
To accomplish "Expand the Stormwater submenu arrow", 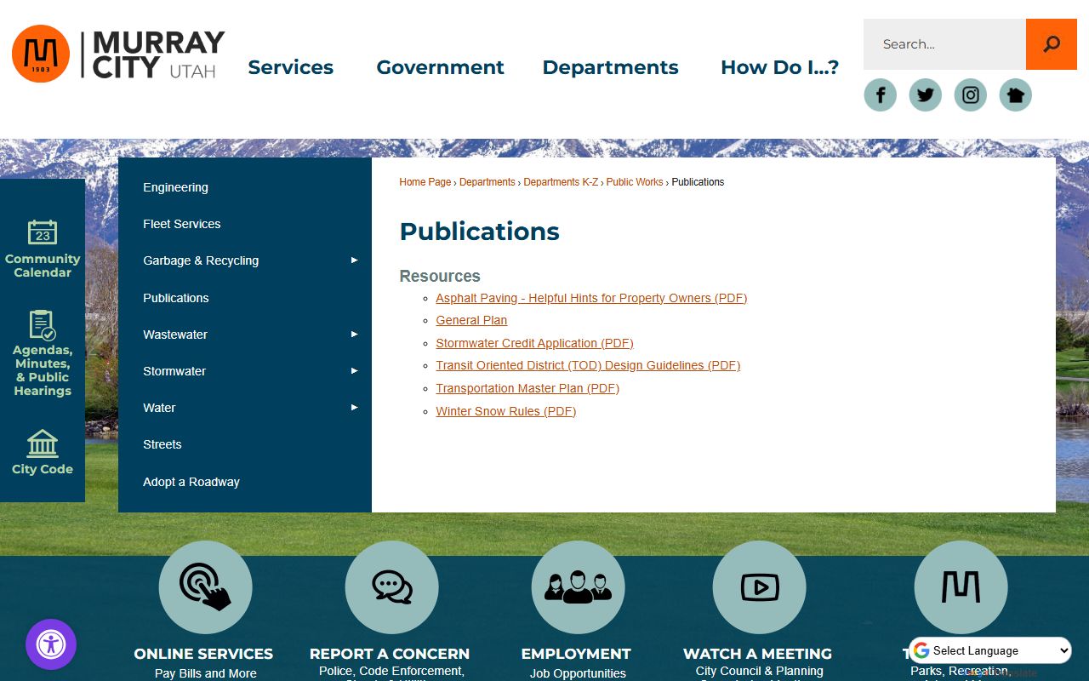I will 355,371.
